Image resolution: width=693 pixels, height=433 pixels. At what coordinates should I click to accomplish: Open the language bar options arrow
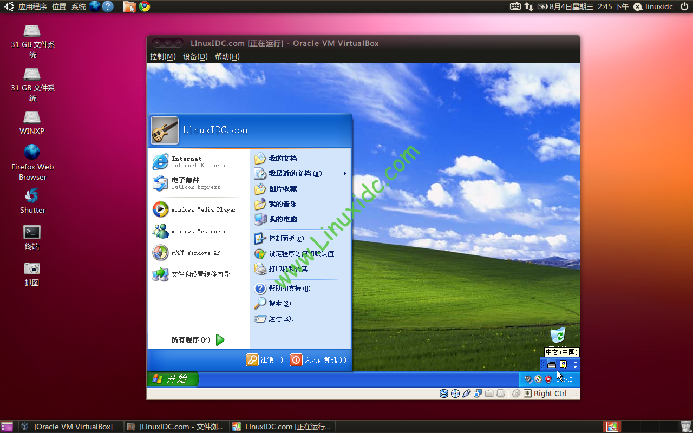click(x=575, y=368)
